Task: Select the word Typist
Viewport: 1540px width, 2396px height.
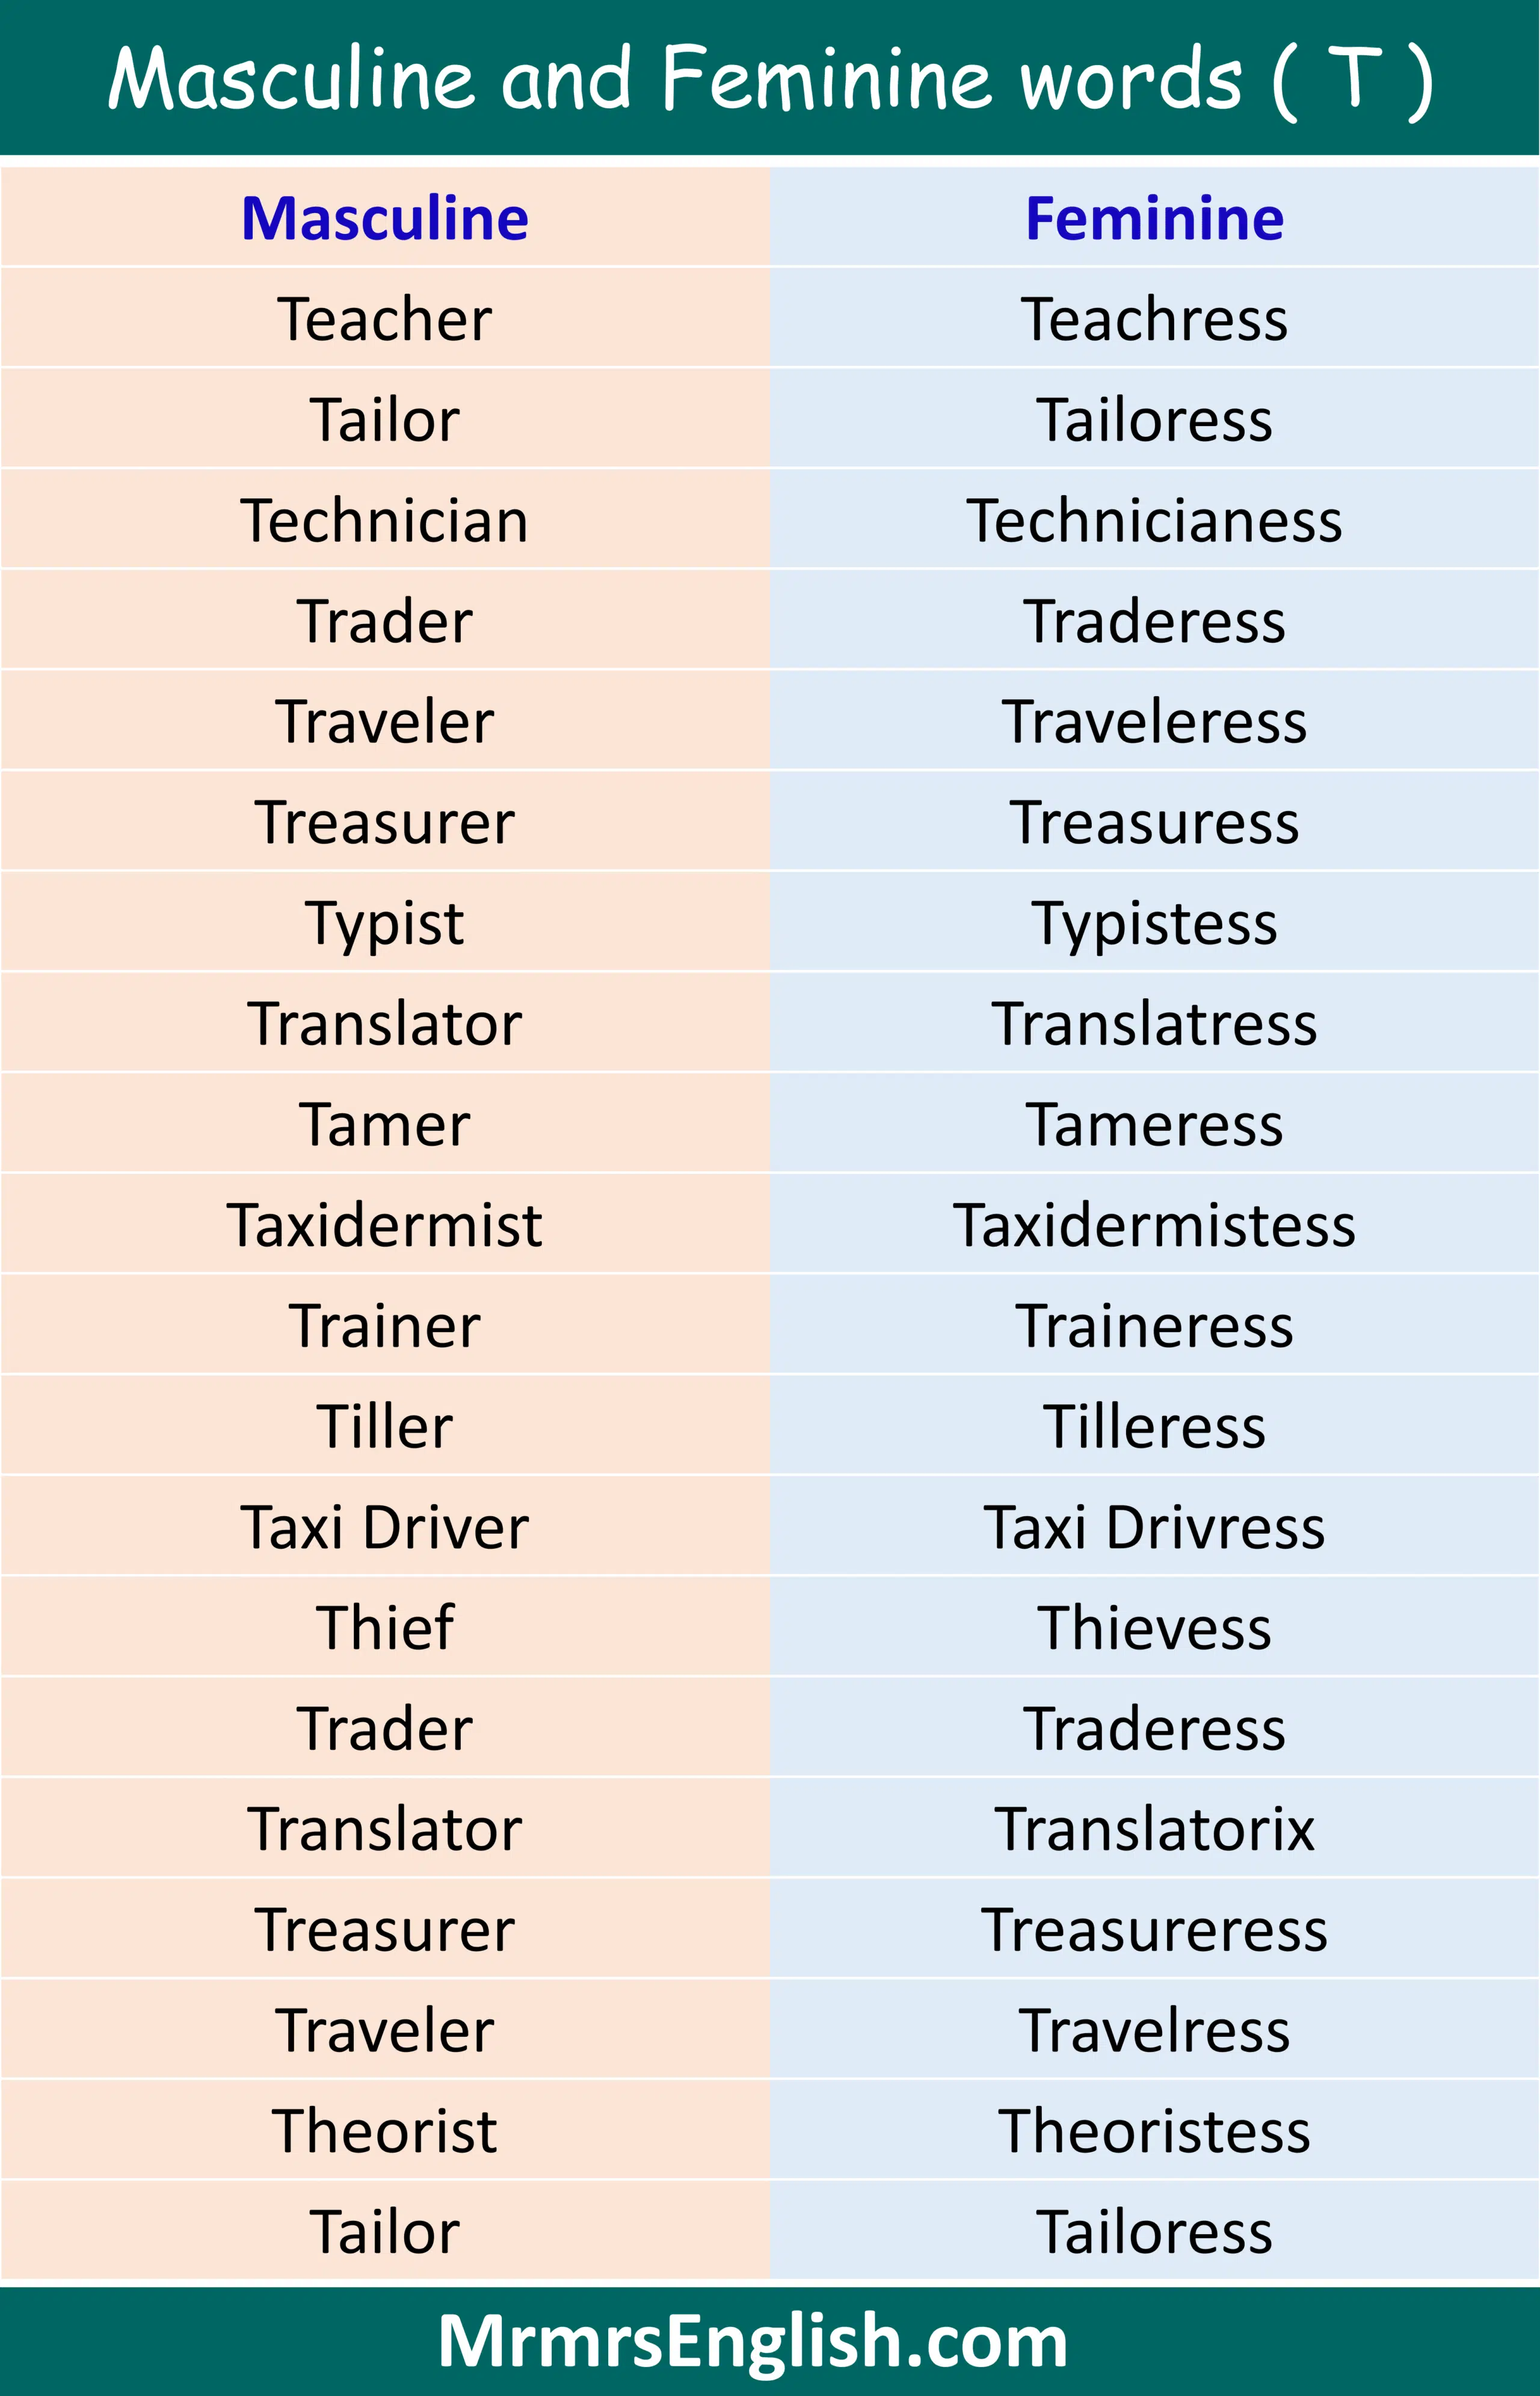Action: (x=385, y=924)
